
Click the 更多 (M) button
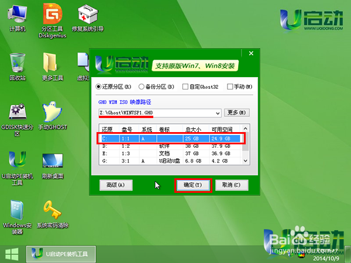coord(237,113)
